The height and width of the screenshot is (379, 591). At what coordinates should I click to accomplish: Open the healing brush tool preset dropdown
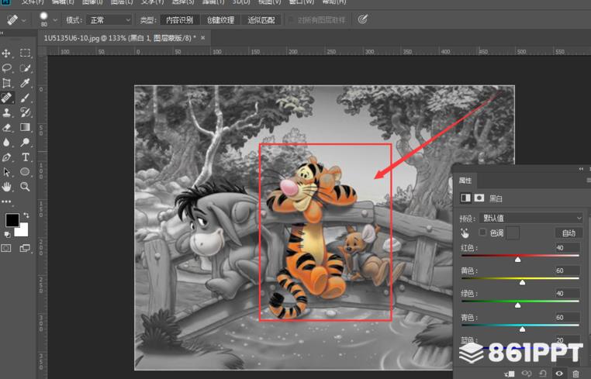(24, 20)
